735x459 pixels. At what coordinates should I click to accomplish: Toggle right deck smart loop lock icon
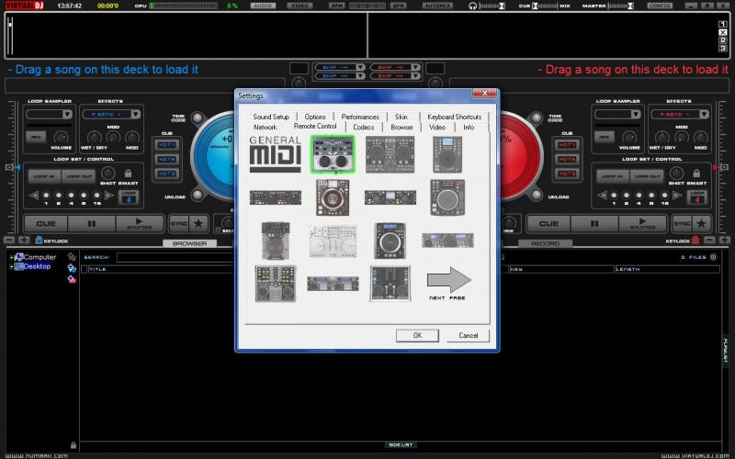coord(696,173)
